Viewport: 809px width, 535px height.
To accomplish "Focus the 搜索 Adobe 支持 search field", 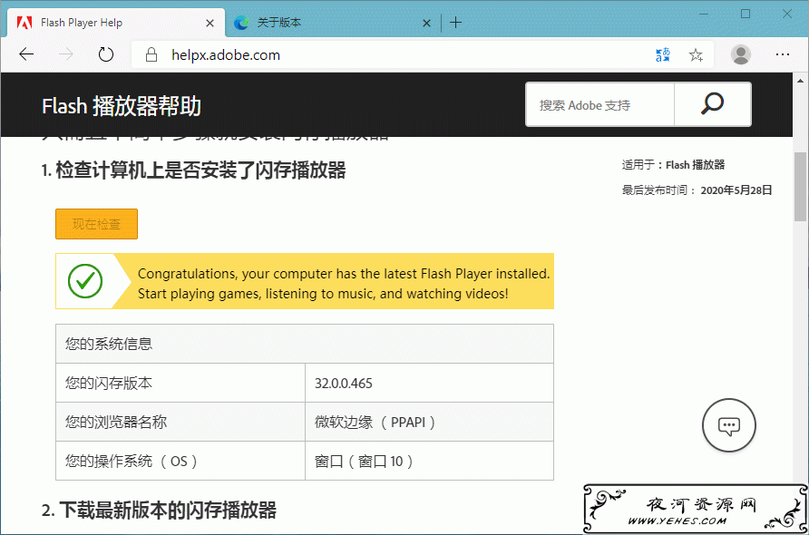I will [x=600, y=104].
